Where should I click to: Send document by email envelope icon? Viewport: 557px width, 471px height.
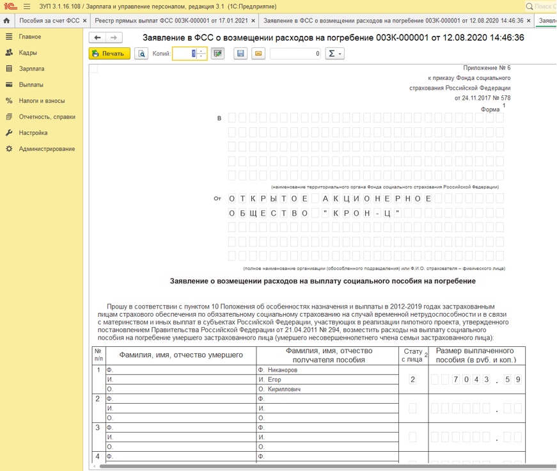pos(258,54)
